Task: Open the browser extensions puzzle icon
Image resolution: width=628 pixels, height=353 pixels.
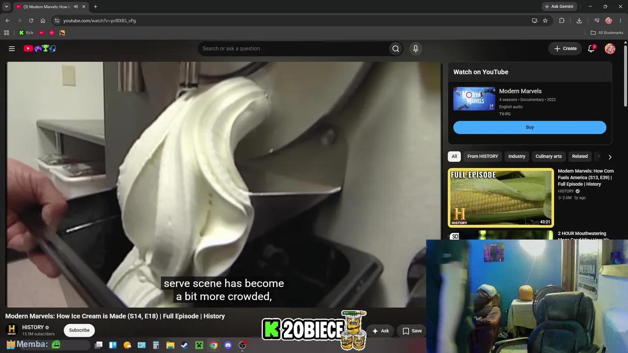Action: [x=562, y=21]
